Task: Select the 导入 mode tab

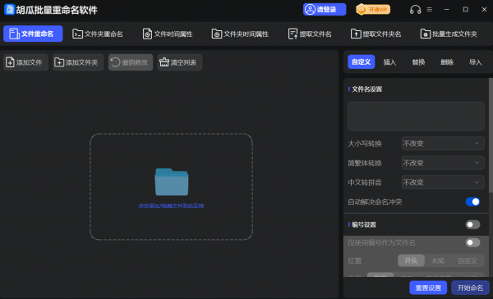Action: [476, 62]
